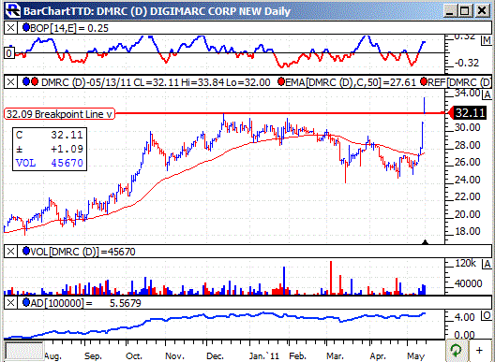Click the VOL[DMRC (D)]=45670 label

pyautogui.click(x=82, y=252)
